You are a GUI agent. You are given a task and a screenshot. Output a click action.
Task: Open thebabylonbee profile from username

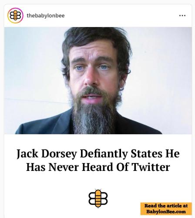(46, 16)
